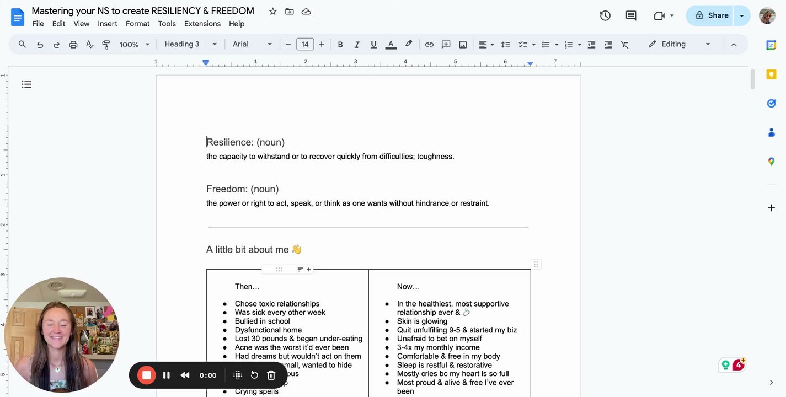Collapse the toolbar with the chevron
Image resolution: width=786 pixels, height=397 pixels.
coord(734,44)
